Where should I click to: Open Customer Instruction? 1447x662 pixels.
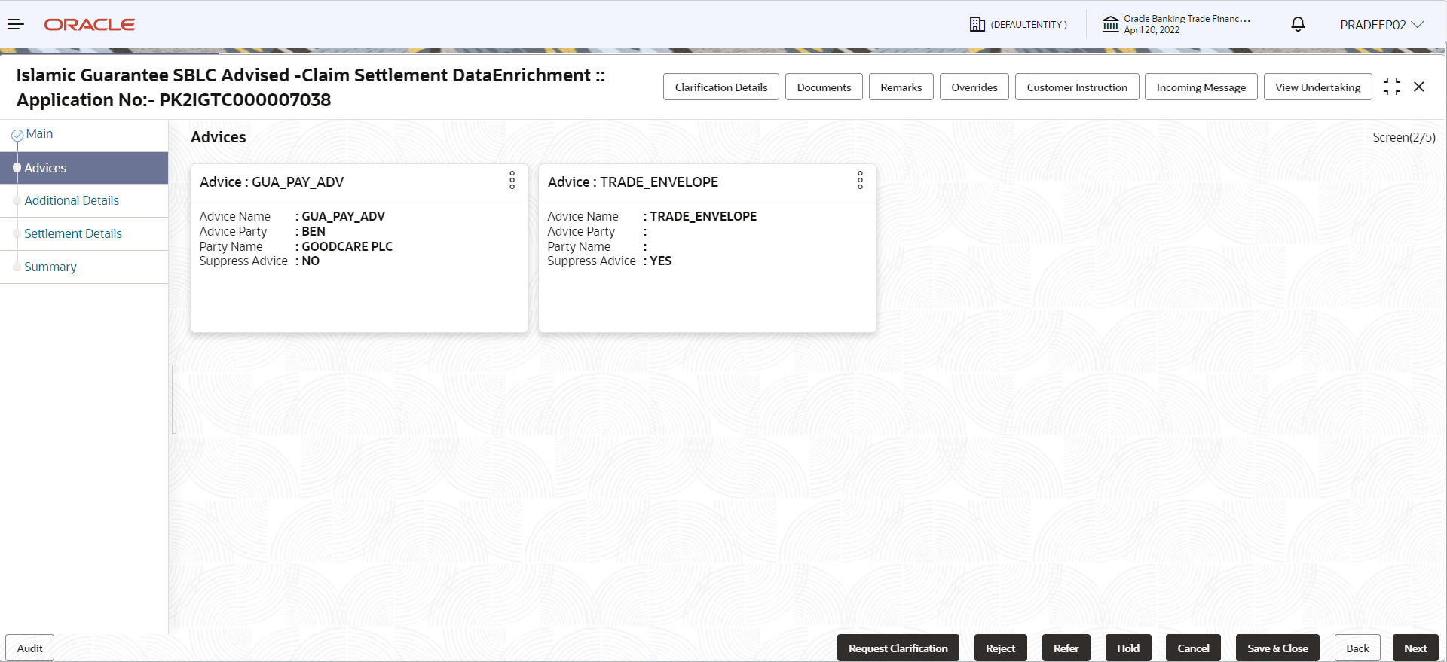click(x=1077, y=87)
